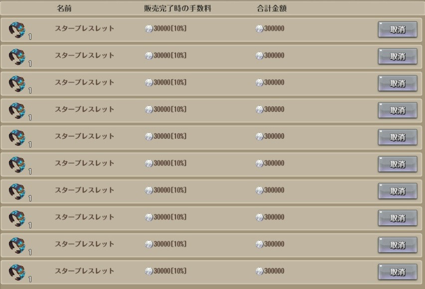Select the 300000 total in eighth row
The image size is (425, 289).
coord(274,217)
